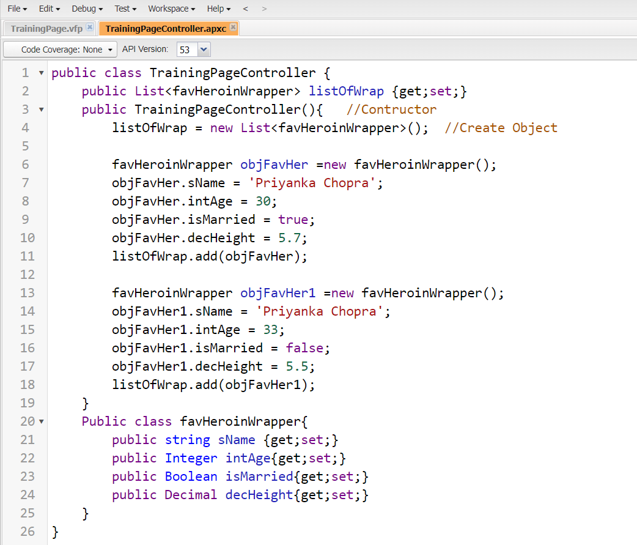Click the forward navigation arrow

tap(264, 9)
